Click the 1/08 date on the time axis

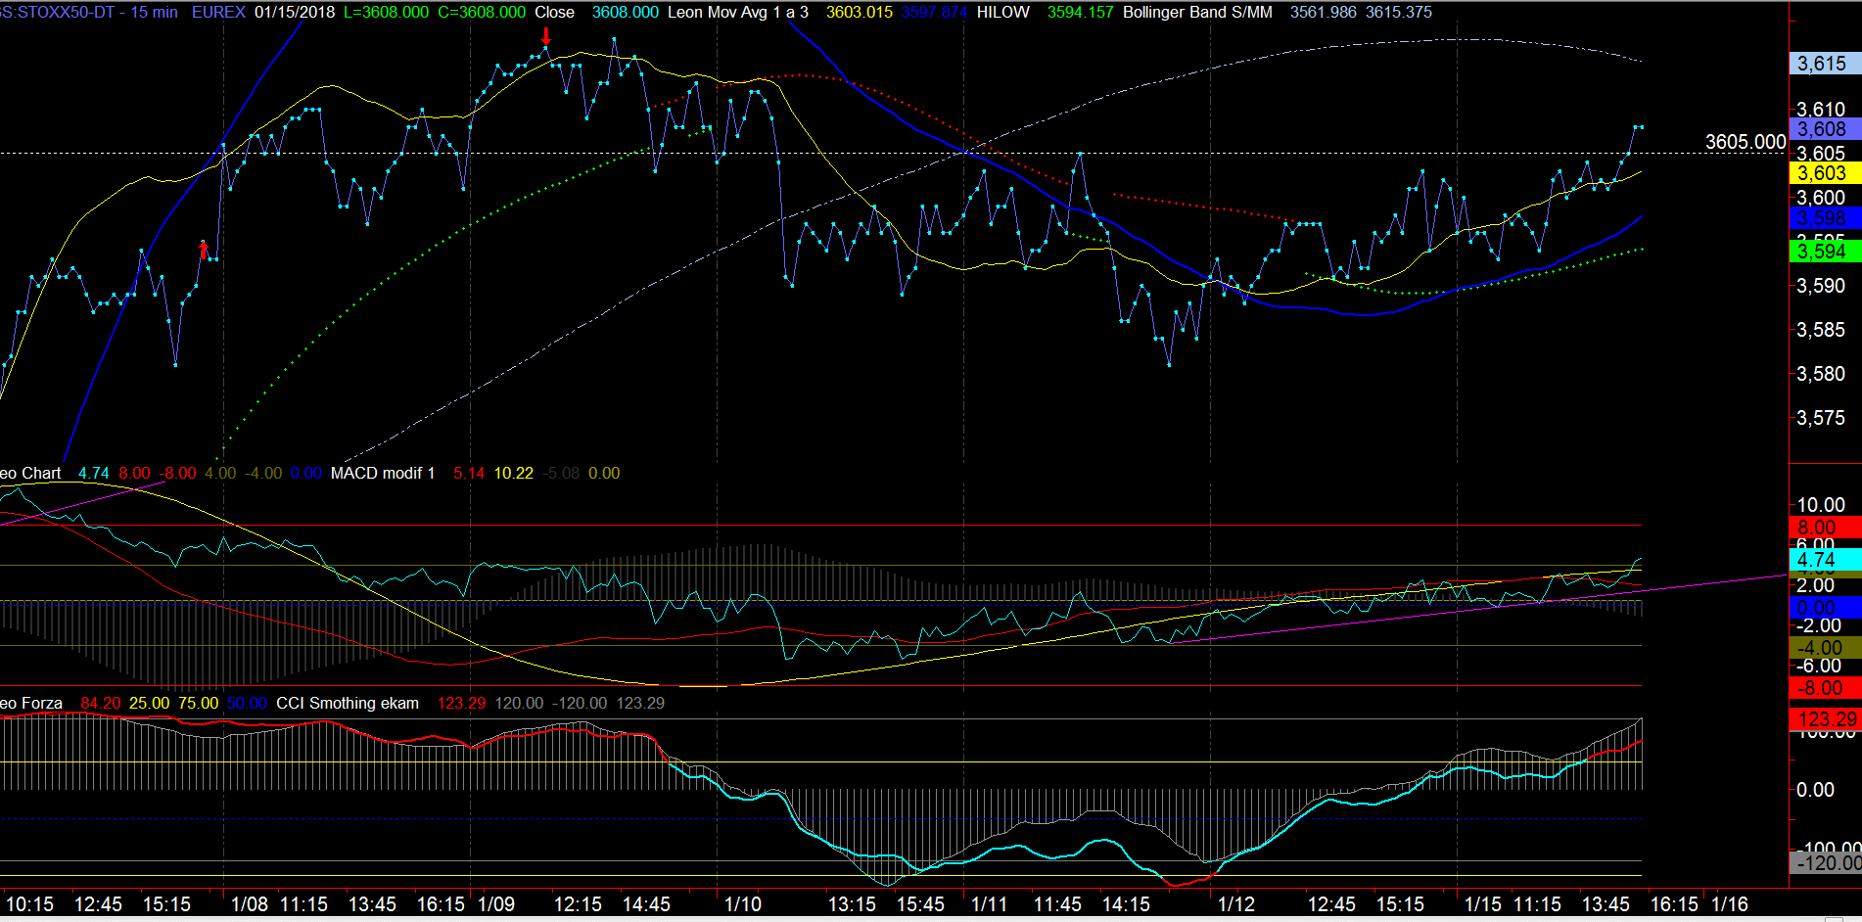click(x=250, y=904)
